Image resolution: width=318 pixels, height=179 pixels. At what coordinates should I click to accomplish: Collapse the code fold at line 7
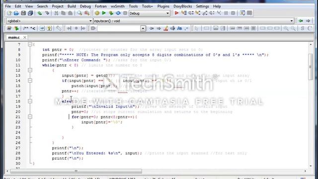click(x=30, y=44)
